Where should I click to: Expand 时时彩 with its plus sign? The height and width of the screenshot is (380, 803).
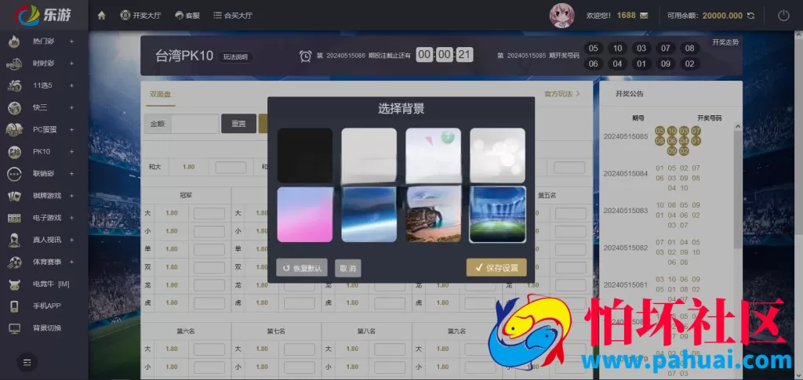[71, 63]
